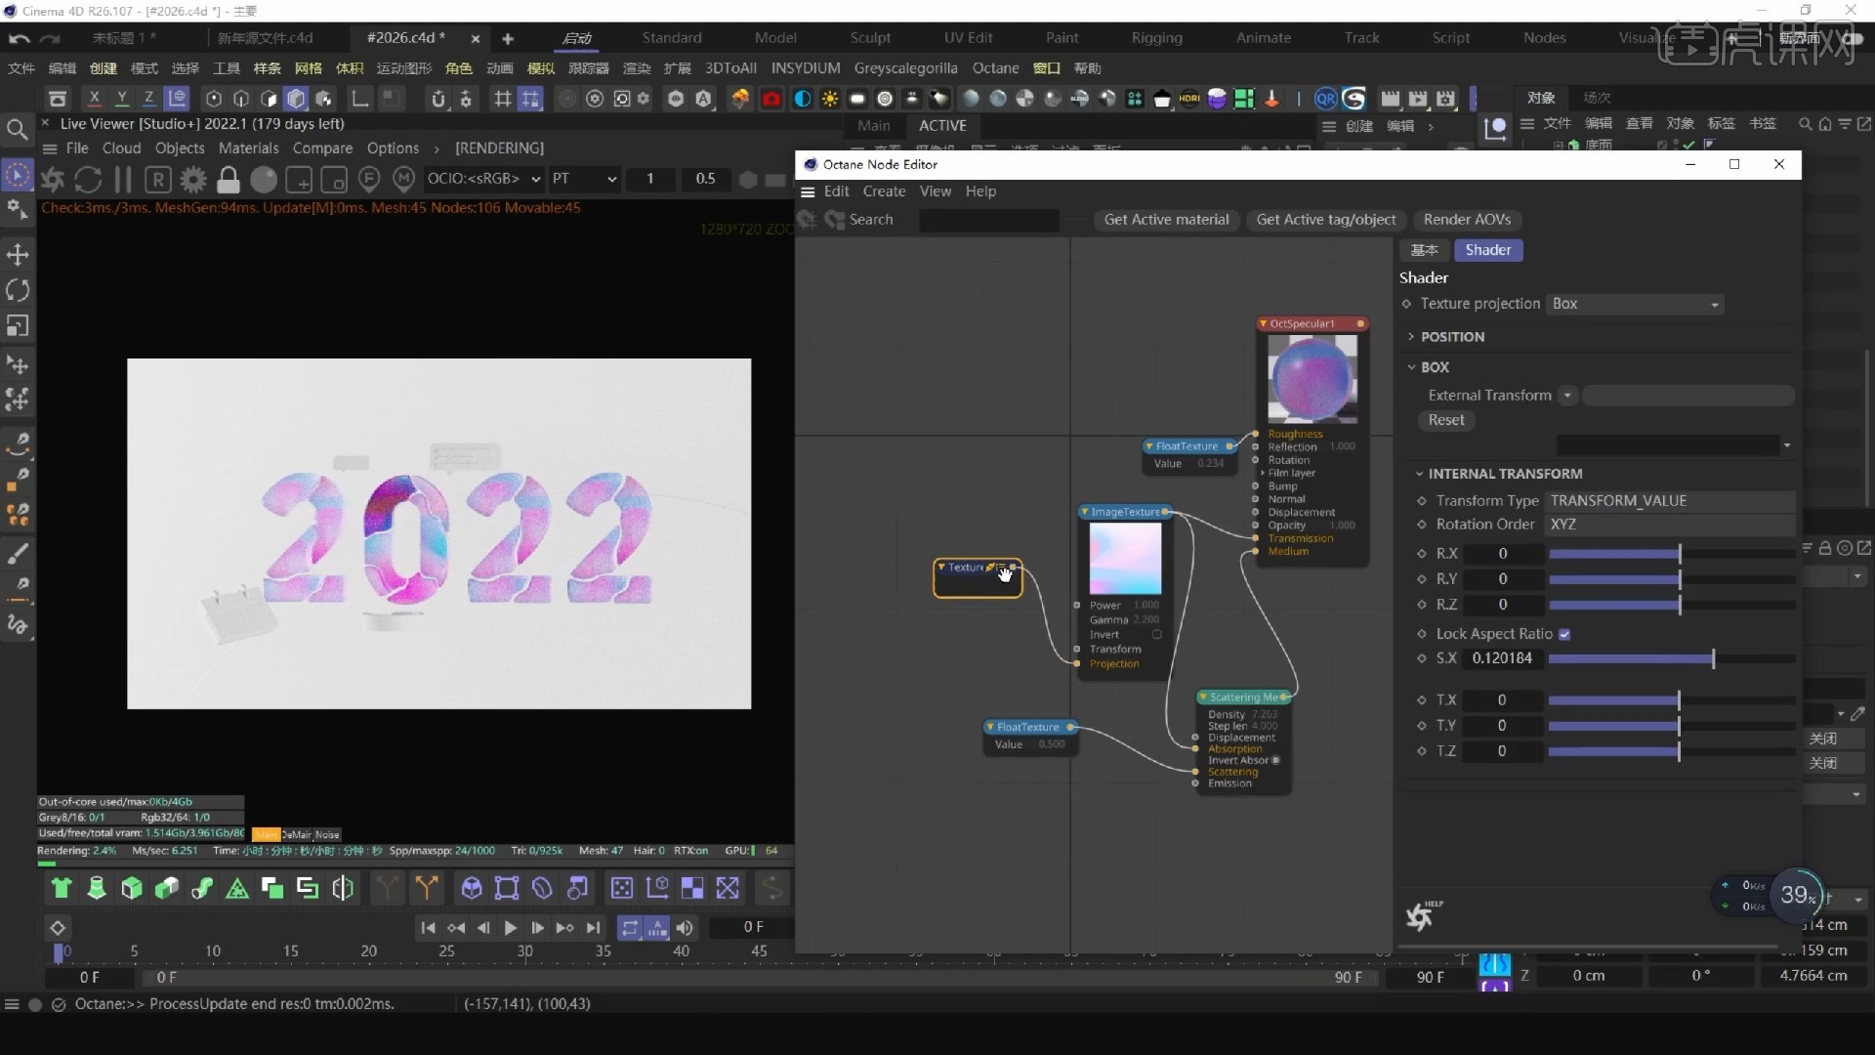
Task: Toggle the Y axis lock icon
Action: point(122,99)
